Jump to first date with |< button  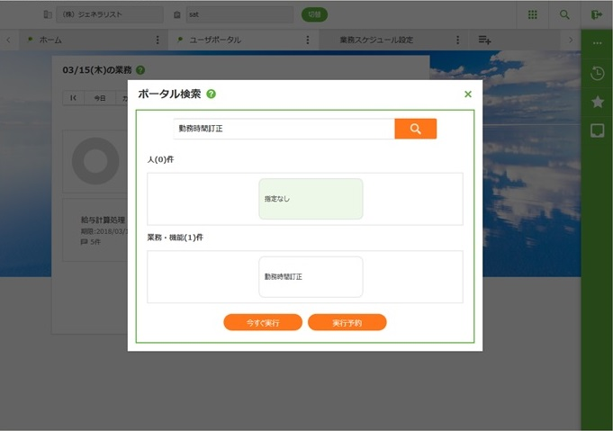point(74,98)
